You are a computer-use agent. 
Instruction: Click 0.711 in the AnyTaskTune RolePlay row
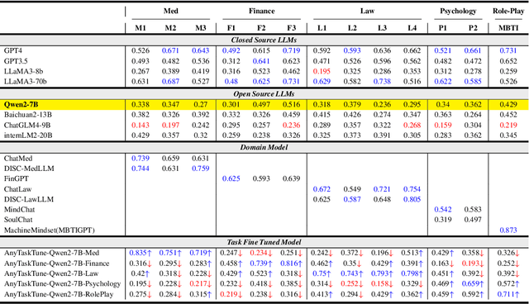tap(508, 294)
